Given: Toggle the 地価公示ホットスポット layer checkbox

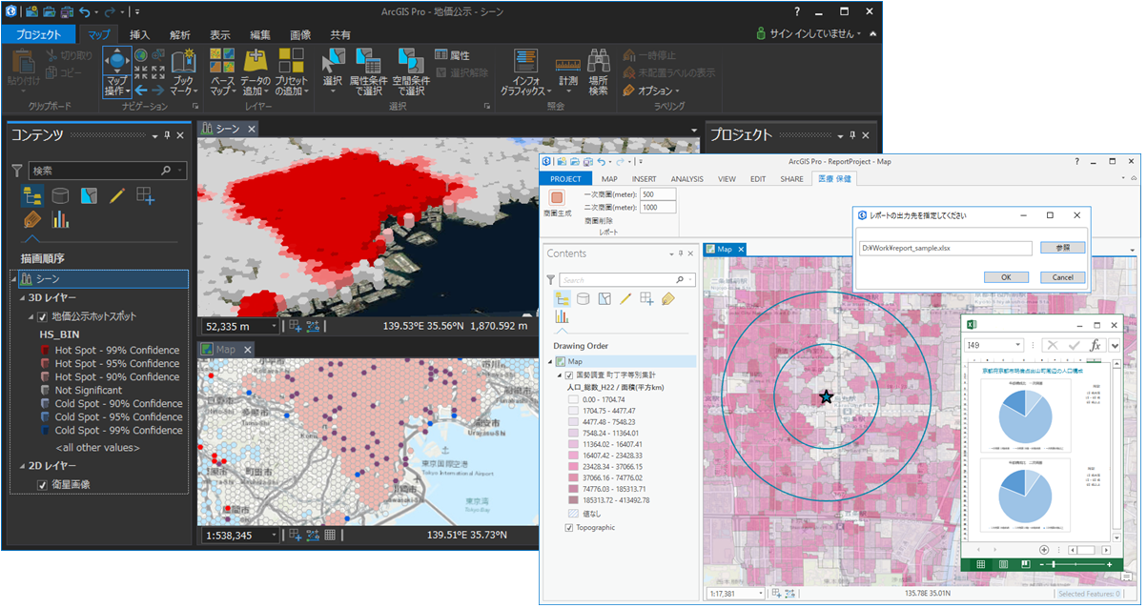Looking at the screenshot, I should click(x=42, y=316).
